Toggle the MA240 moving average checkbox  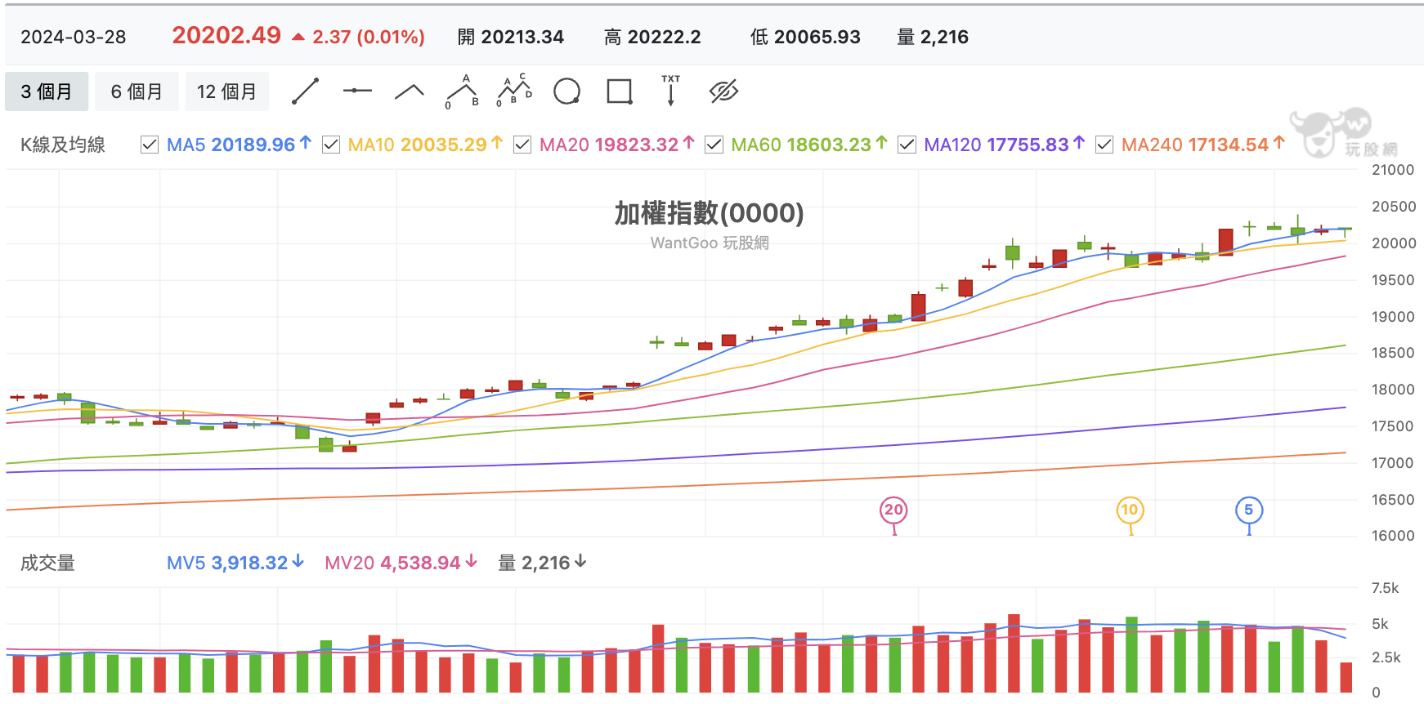point(1104,145)
